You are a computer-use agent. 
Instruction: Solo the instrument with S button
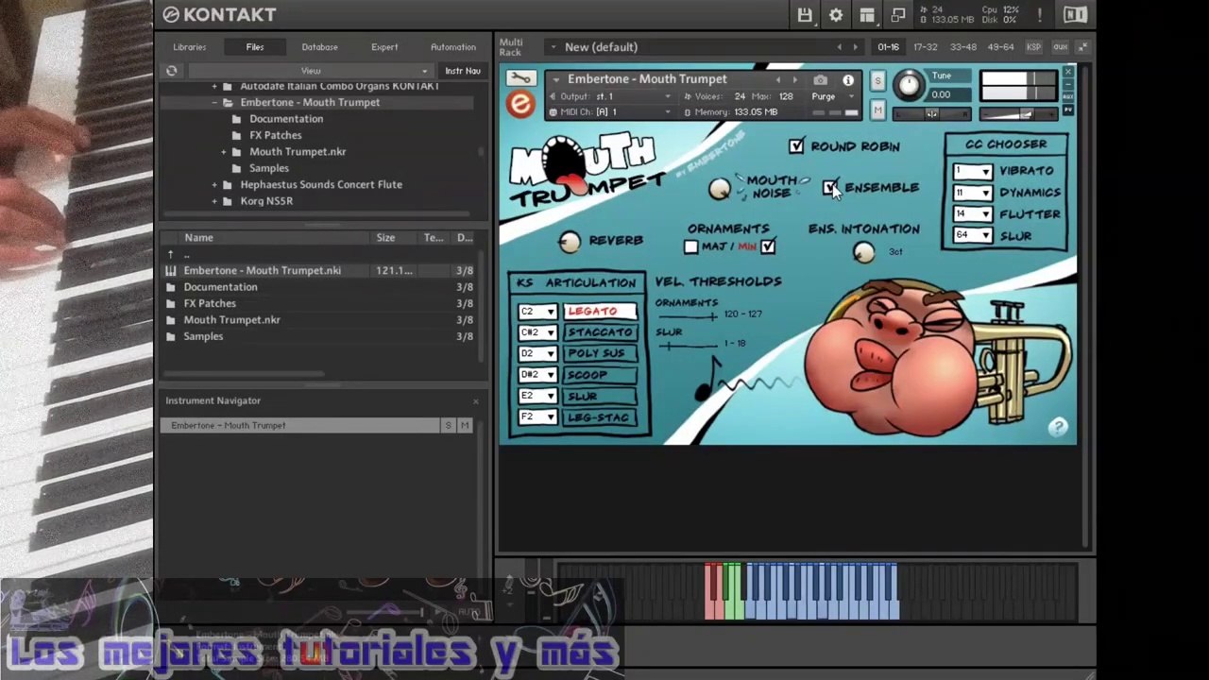pos(877,81)
